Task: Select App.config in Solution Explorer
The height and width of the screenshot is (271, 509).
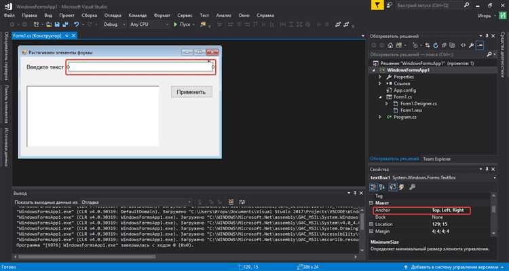Action: 404,90
